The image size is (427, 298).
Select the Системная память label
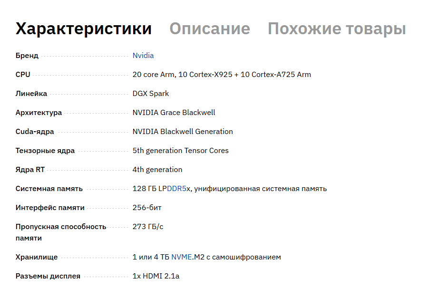[49, 189]
